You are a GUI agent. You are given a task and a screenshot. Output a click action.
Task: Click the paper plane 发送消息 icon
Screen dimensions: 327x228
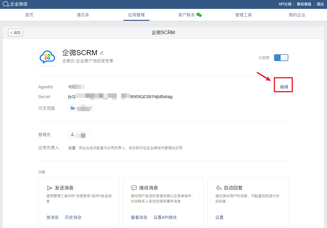tap(49, 188)
